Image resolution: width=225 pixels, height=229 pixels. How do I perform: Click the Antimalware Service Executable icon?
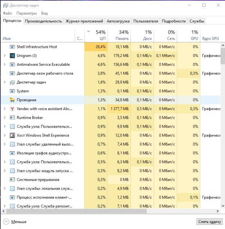pyautogui.click(x=12, y=65)
